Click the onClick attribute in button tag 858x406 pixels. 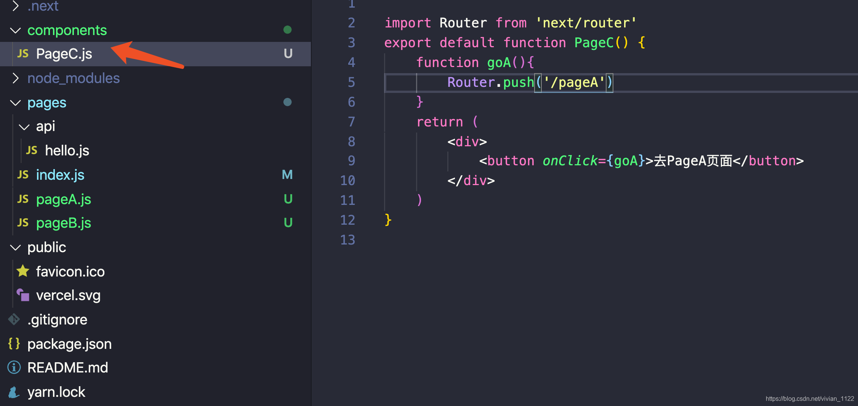click(x=570, y=161)
